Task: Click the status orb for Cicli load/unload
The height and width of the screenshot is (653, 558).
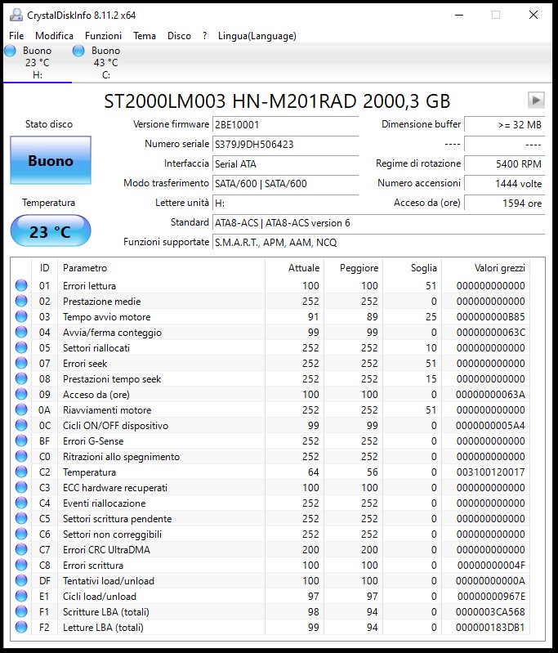Action: (x=21, y=597)
